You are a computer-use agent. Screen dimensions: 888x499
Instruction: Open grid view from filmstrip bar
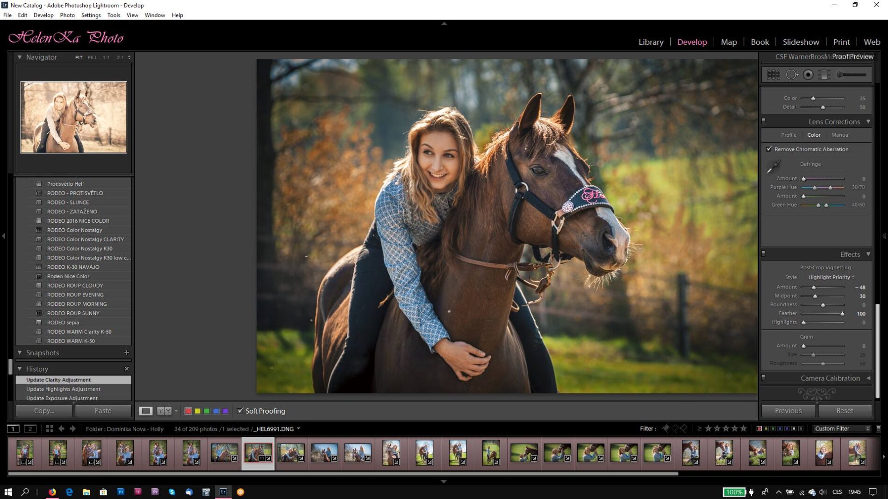pos(50,429)
